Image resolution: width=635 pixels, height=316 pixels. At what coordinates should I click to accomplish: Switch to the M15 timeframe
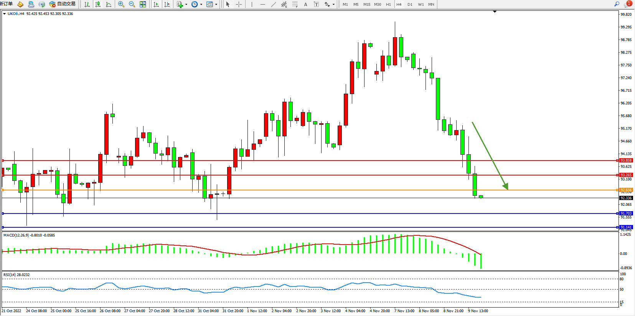point(367,4)
